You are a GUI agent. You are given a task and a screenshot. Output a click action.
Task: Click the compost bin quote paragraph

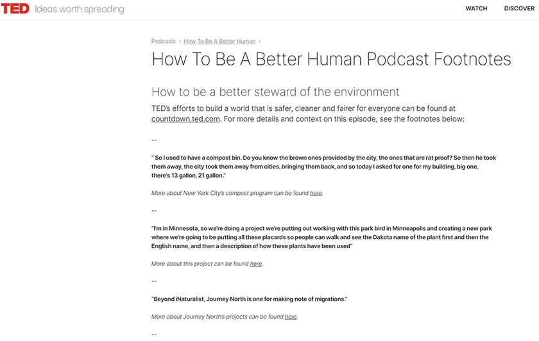click(323, 167)
